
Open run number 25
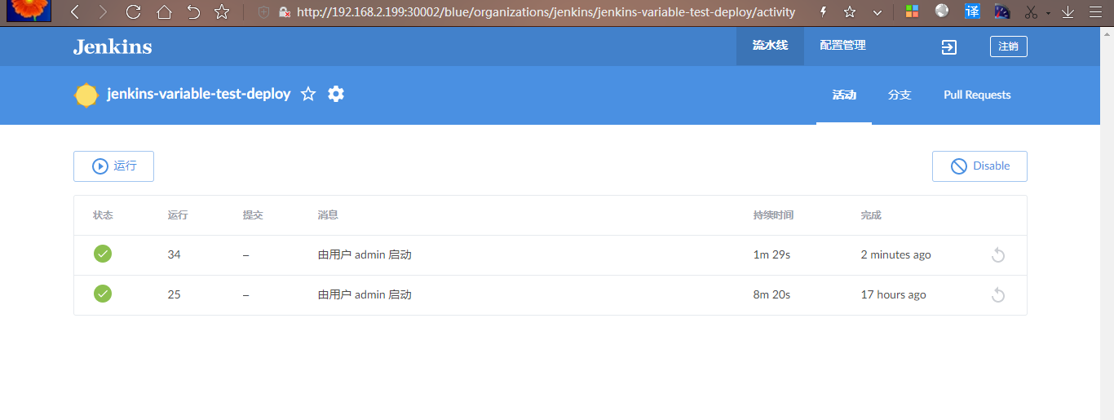coord(175,294)
